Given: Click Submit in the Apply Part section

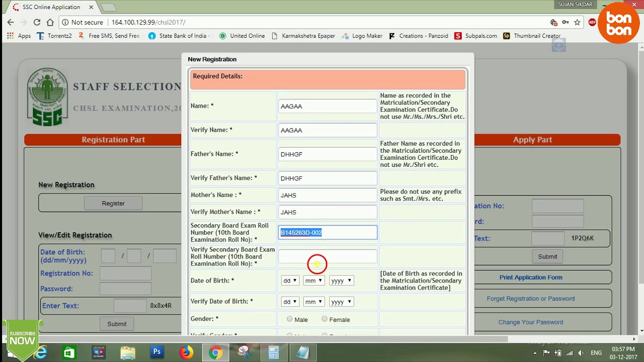Looking at the screenshot, I should (547, 256).
